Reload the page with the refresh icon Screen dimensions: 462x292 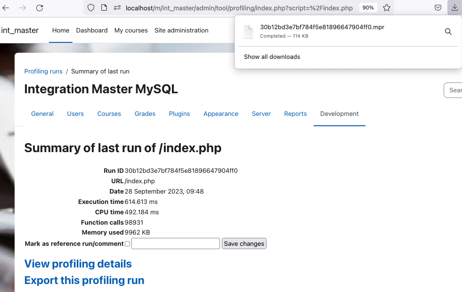pyautogui.click(x=40, y=8)
